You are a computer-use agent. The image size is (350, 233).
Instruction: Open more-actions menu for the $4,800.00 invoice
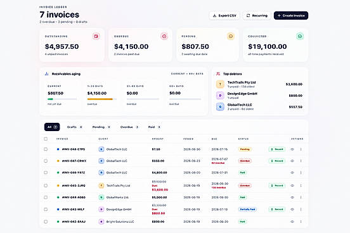301,173
